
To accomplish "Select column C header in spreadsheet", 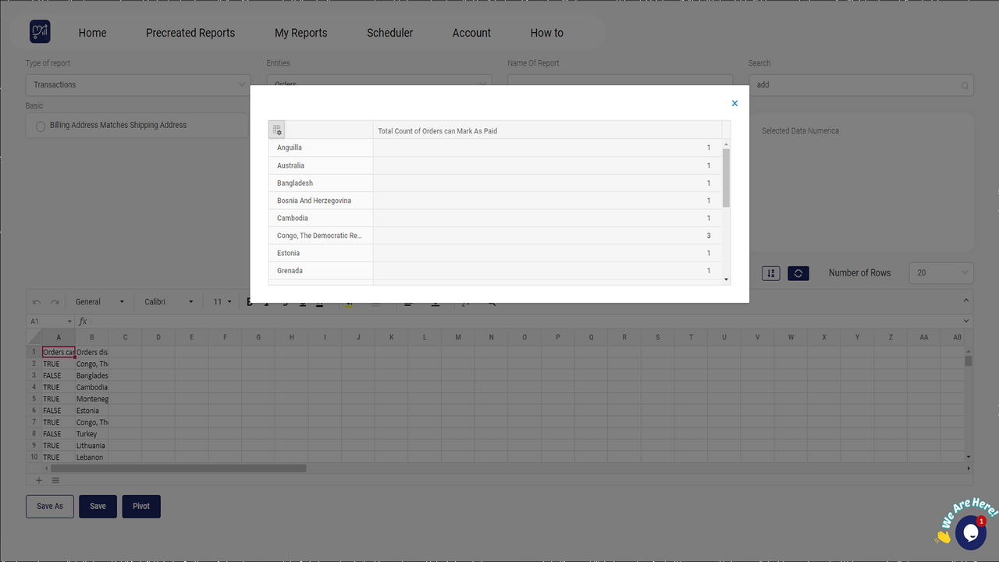I will 125,337.
